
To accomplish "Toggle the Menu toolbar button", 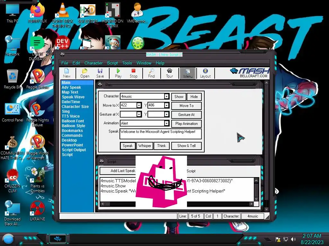I will point(188,73).
